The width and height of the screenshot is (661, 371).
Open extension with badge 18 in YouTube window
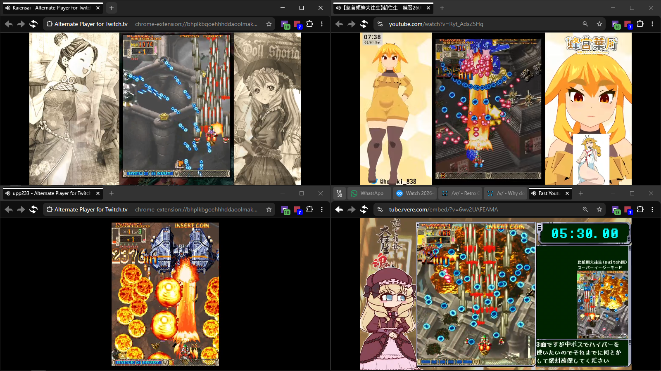point(616,24)
